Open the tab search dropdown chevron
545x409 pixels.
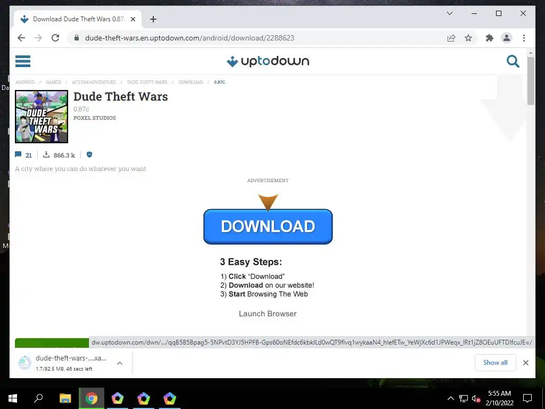449,13
